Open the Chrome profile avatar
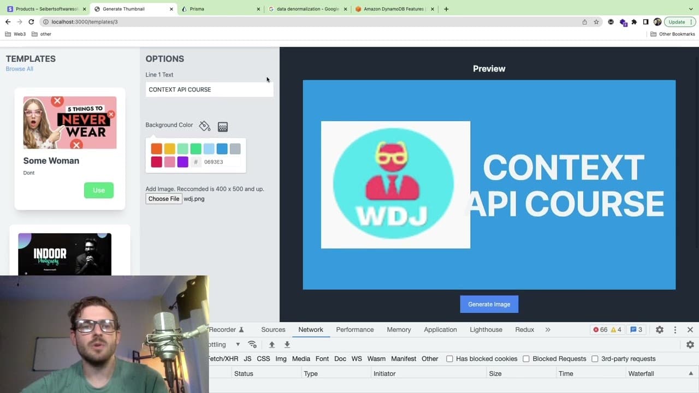The image size is (699, 393). [657, 22]
